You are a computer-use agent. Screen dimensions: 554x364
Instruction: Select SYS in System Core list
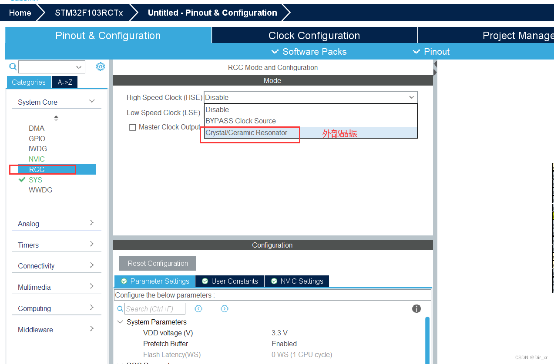point(35,180)
